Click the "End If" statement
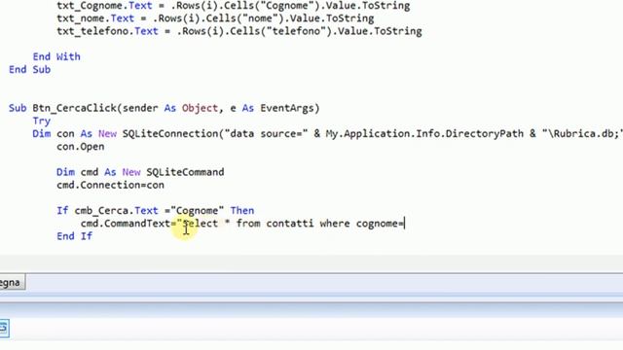 74,236
